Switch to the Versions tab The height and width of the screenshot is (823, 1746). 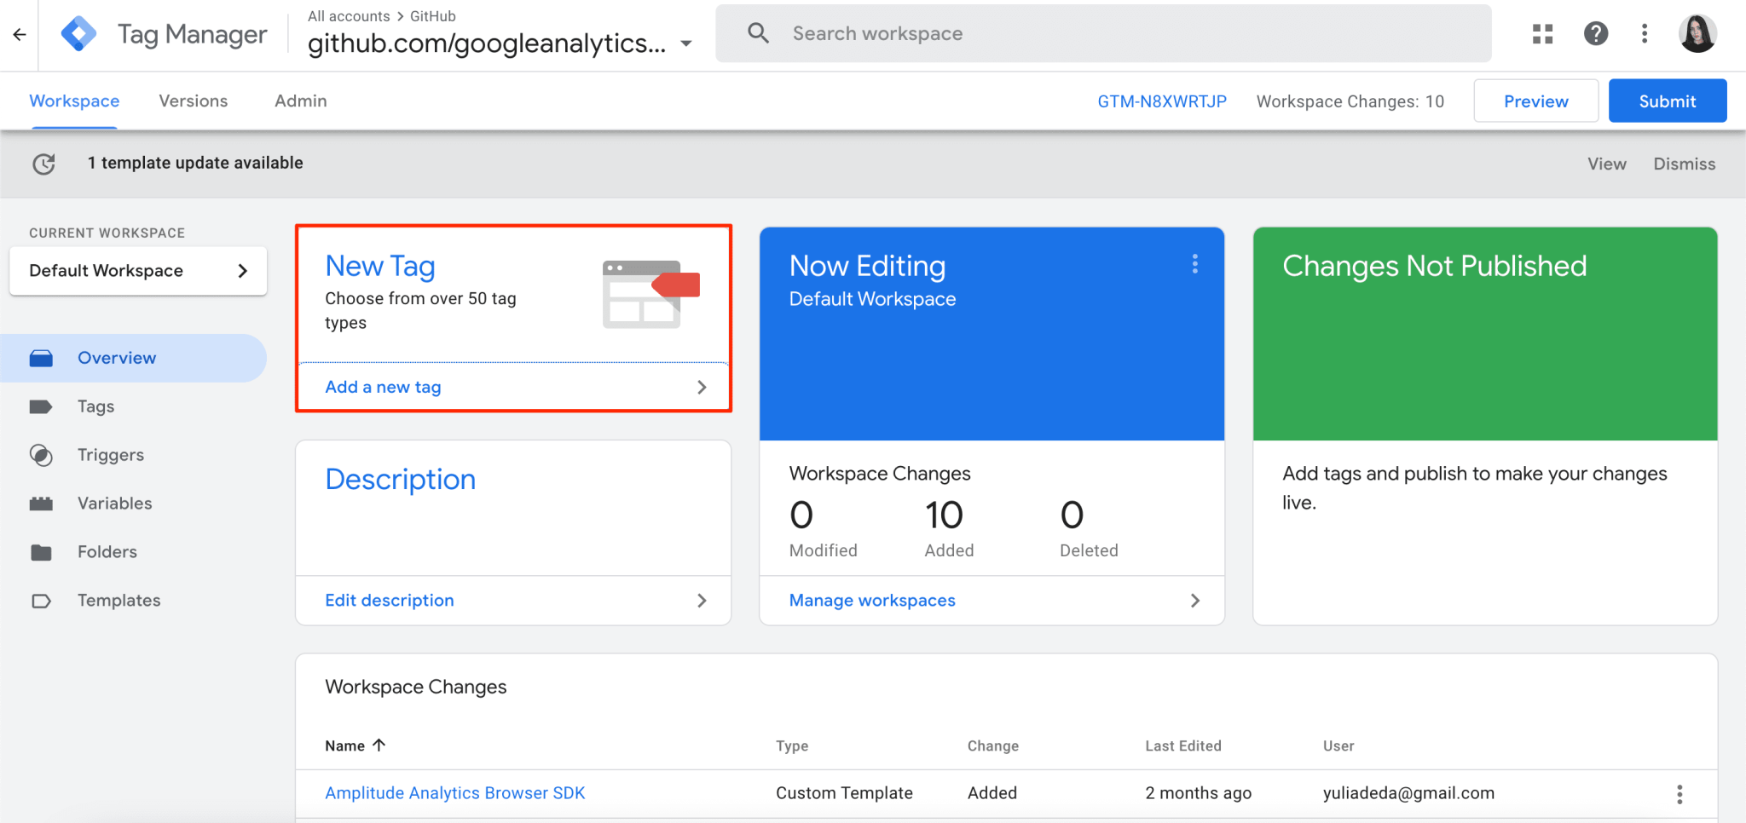coord(193,101)
